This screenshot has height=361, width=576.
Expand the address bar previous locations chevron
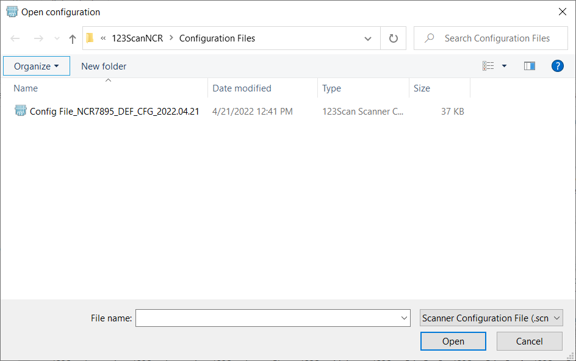[x=368, y=38]
